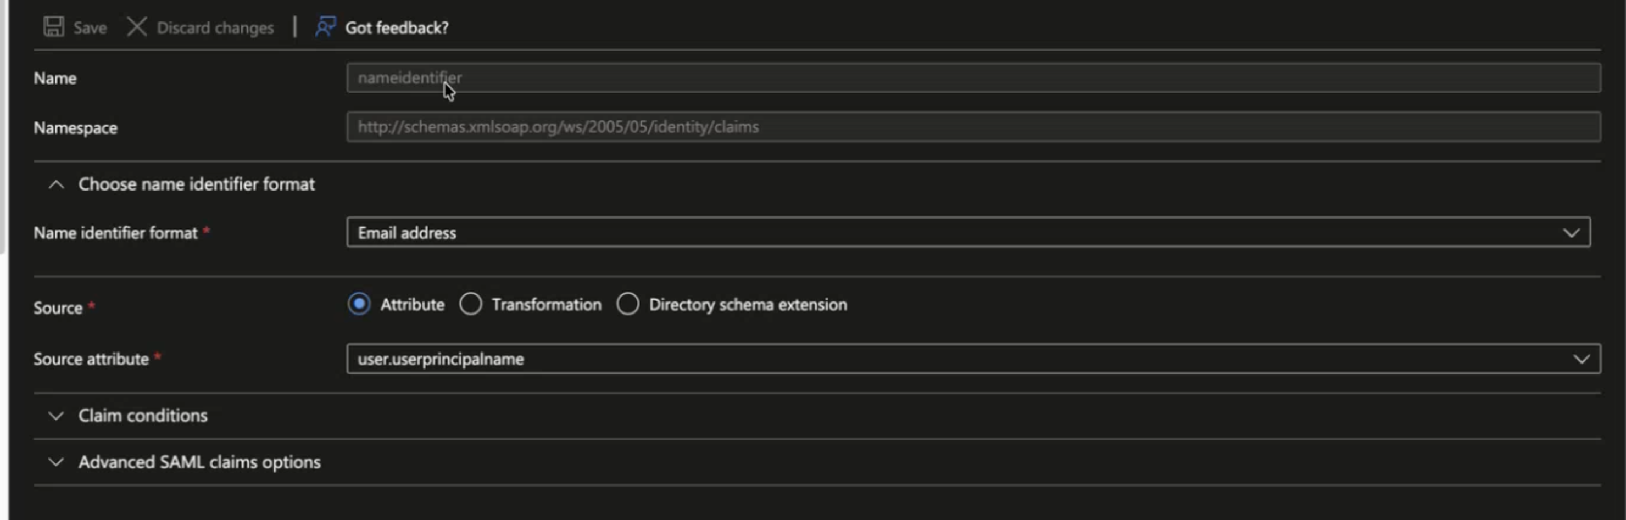Click the Claim conditions heading text
Viewport: 1626px width, 520px height.
143,416
